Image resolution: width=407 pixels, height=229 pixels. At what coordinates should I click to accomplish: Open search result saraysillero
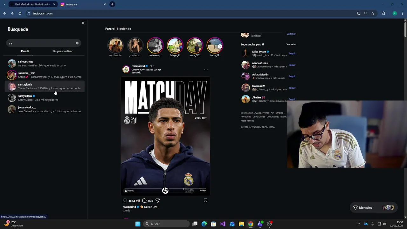(x=45, y=98)
